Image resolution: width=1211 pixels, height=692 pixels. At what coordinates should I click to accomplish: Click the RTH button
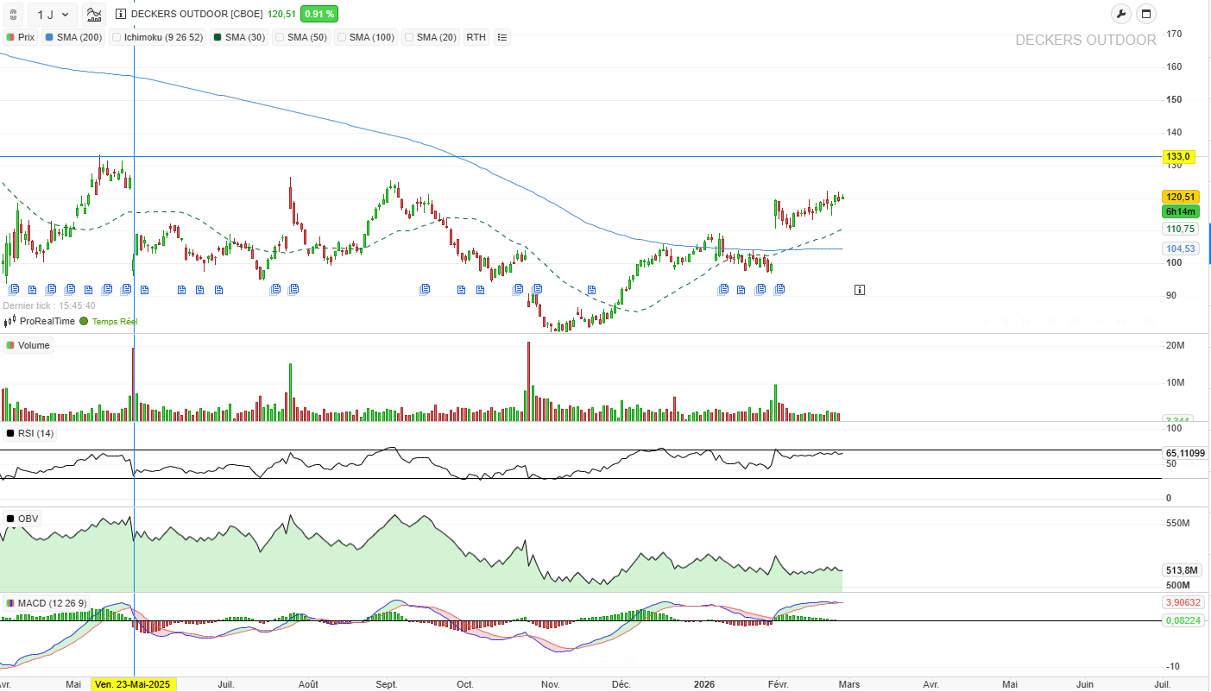coord(476,37)
